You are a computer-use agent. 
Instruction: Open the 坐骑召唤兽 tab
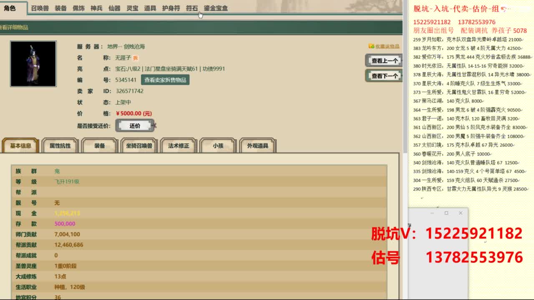139,146
